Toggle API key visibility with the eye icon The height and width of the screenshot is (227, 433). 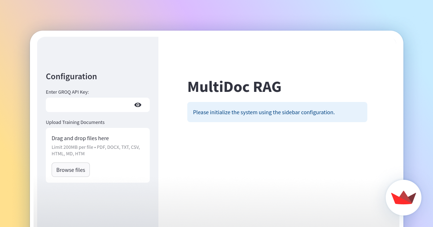(x=137, y=104)
